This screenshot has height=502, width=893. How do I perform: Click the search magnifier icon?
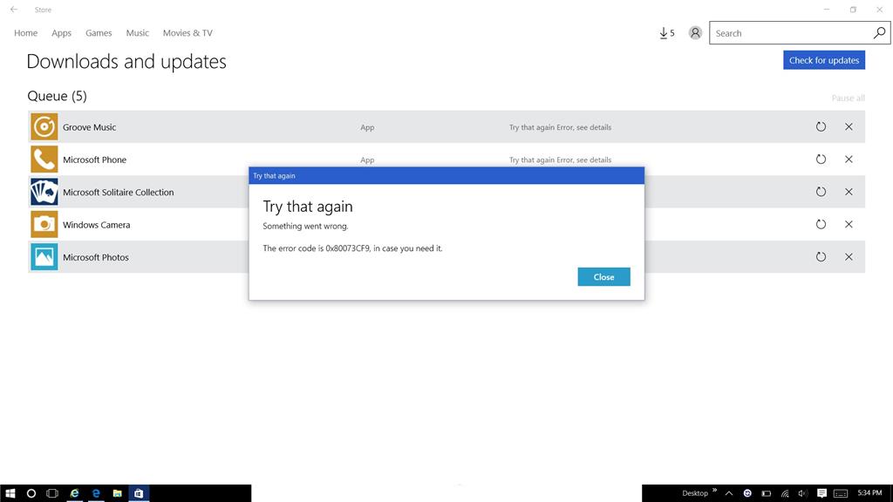[x=879, y=33]
